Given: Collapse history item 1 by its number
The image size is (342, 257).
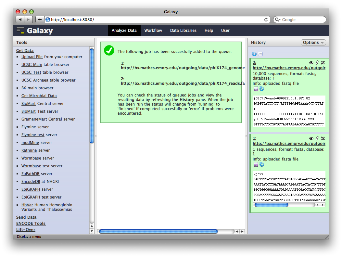Looking at the screenshot, I should [254, 138].
